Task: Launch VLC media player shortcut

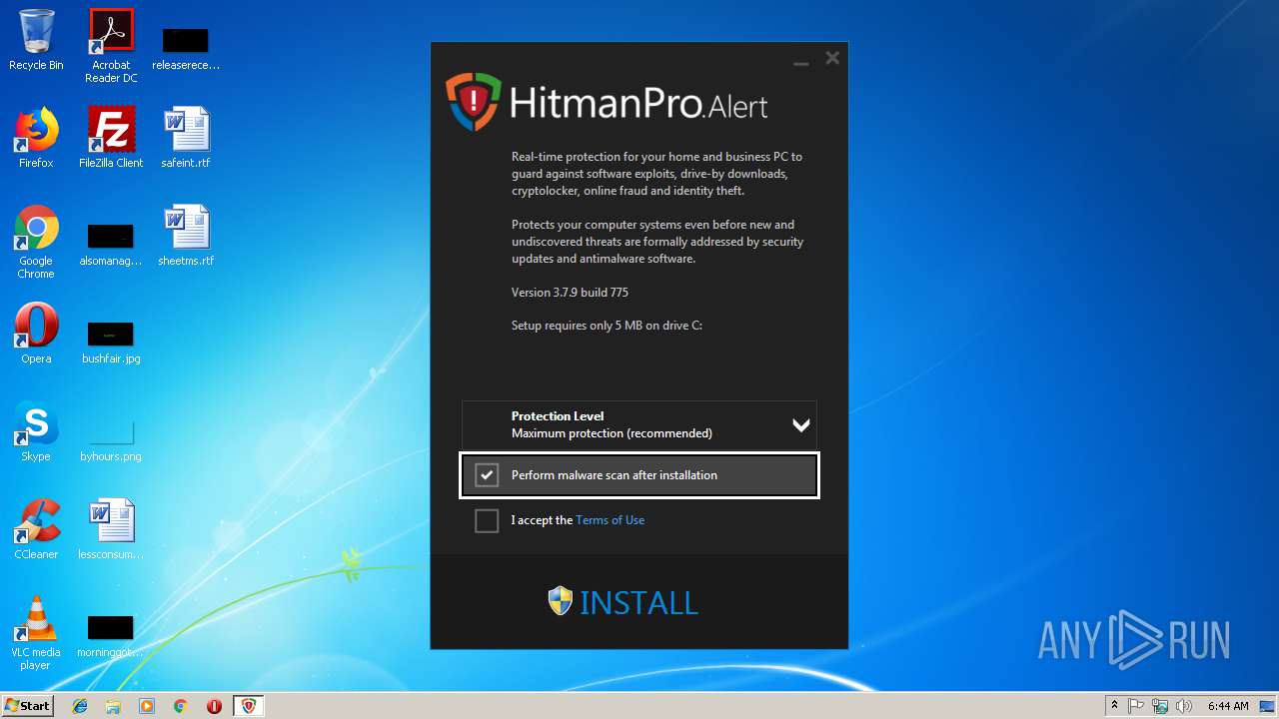Action: 36,634
